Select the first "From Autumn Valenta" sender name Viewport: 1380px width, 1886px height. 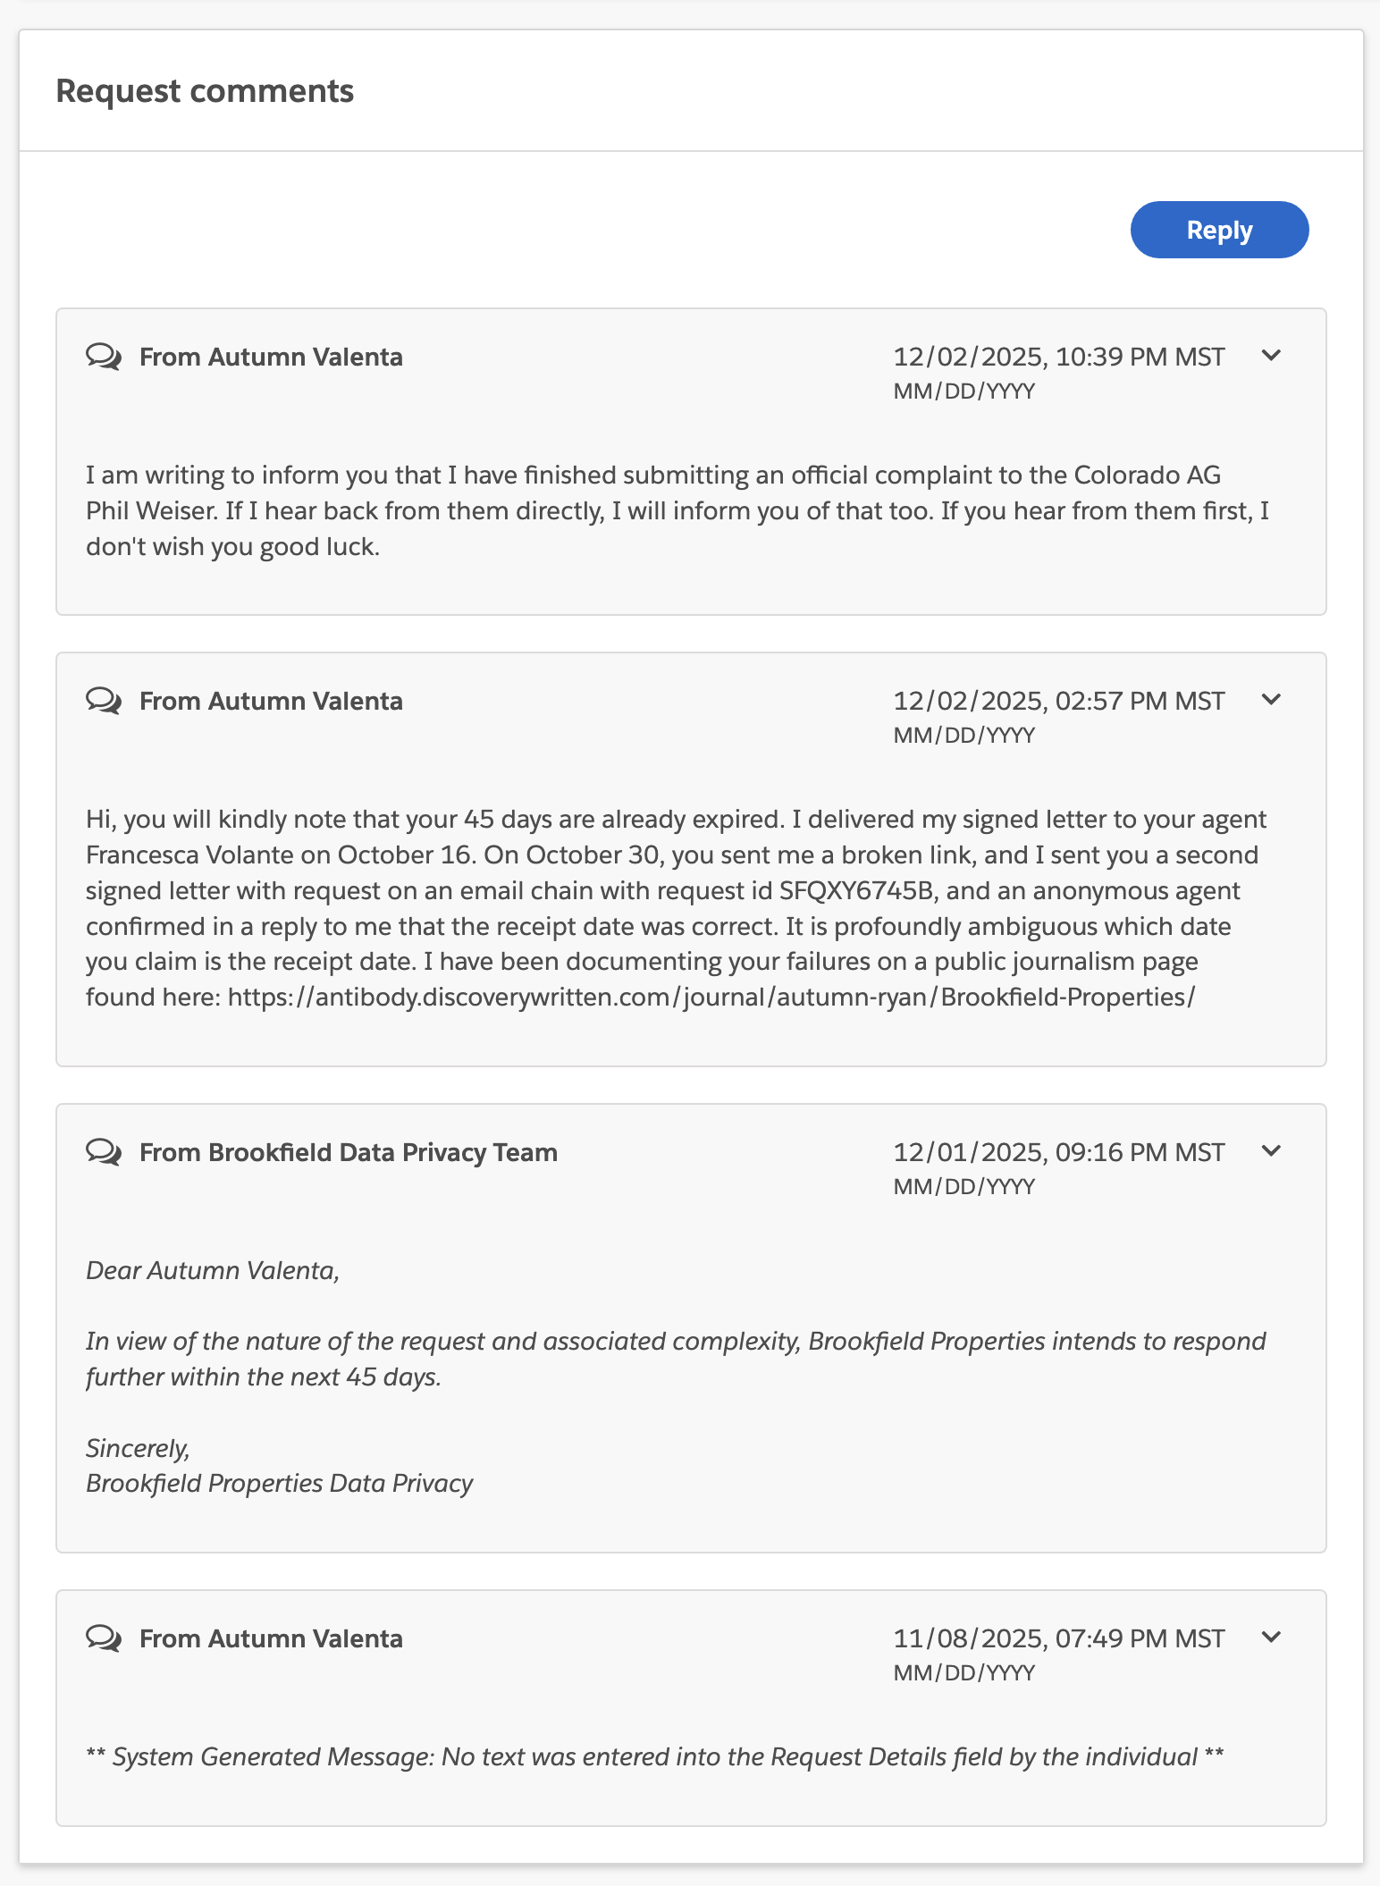coord(271,356)
